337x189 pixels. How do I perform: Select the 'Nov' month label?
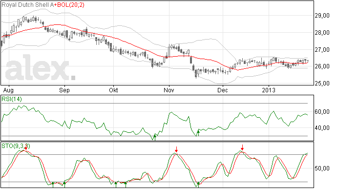coord(168,90)
